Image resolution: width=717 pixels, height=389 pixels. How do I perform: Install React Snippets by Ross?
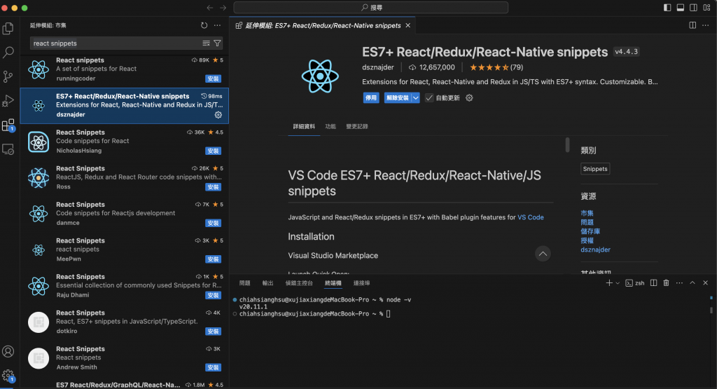coord(213,187)
